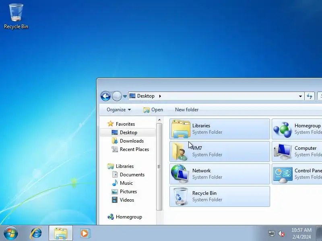Select Favorites star icon in sidebar
The image size is (322, 241).
pos(110,124)
